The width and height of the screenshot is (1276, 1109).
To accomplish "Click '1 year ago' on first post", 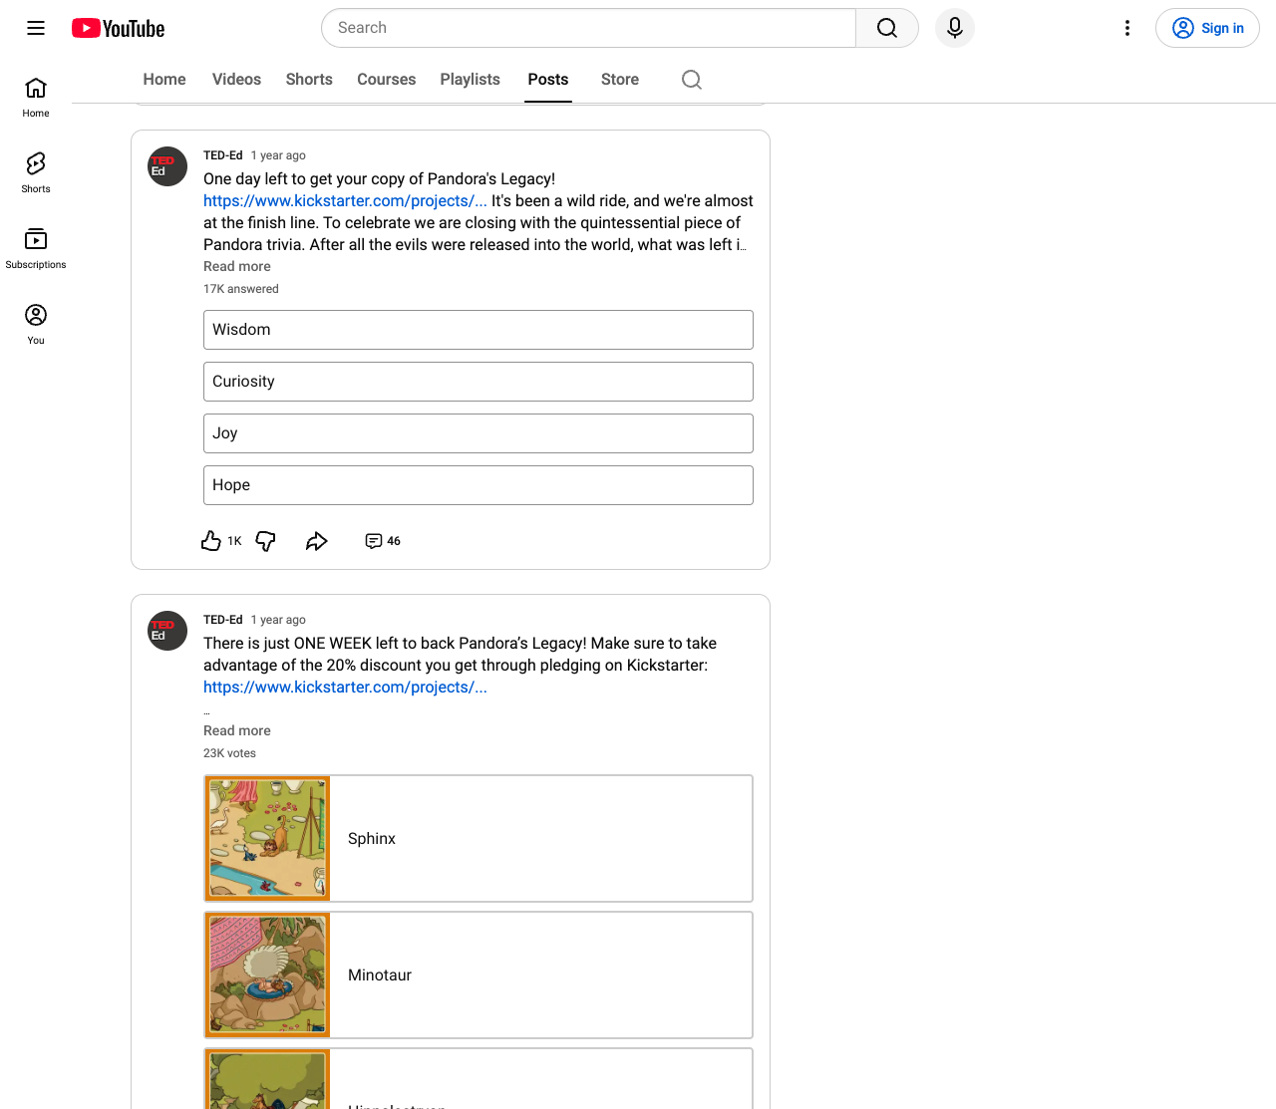I will [x=278, y=155].
